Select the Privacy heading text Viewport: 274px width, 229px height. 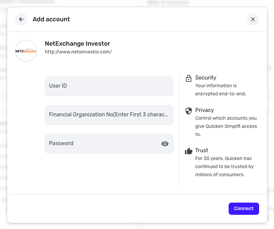pos(204,110)
